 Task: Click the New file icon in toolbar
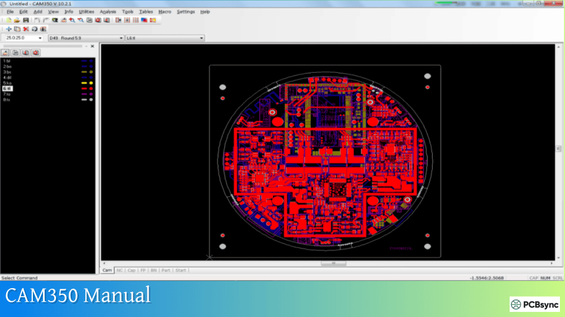pyautogui.click(x=8, y=20)
